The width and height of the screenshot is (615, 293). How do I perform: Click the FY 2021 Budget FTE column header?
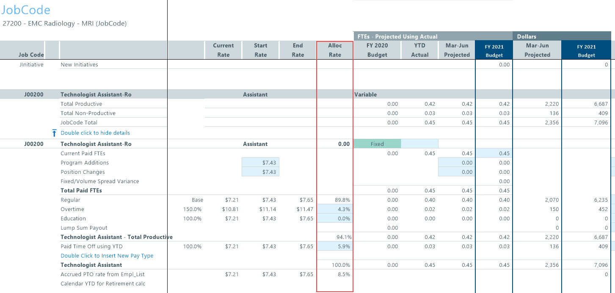coord(494,51)
